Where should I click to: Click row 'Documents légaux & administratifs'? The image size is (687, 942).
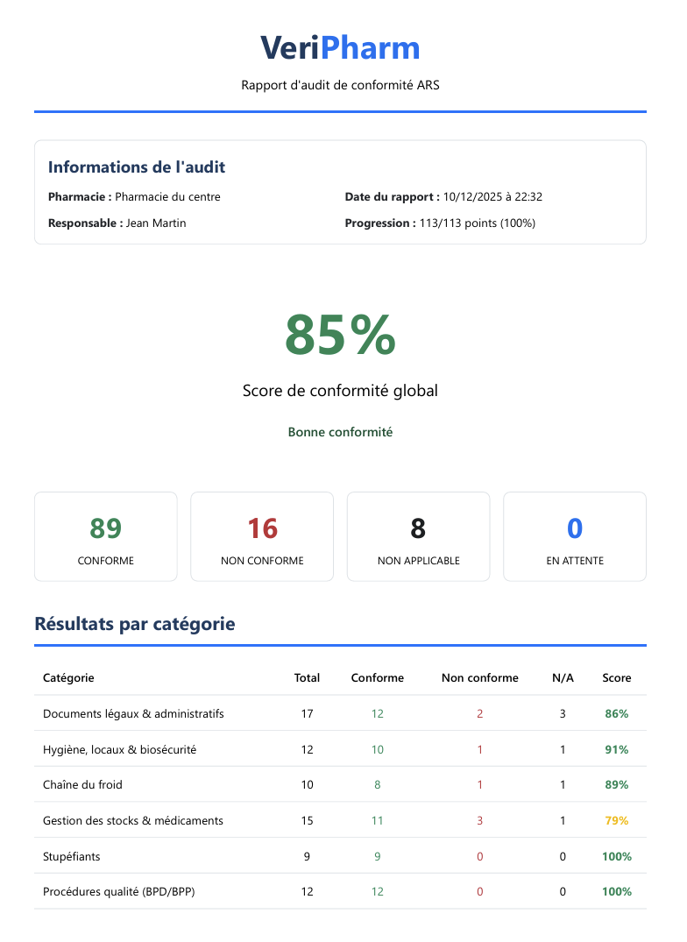point(340,713)
